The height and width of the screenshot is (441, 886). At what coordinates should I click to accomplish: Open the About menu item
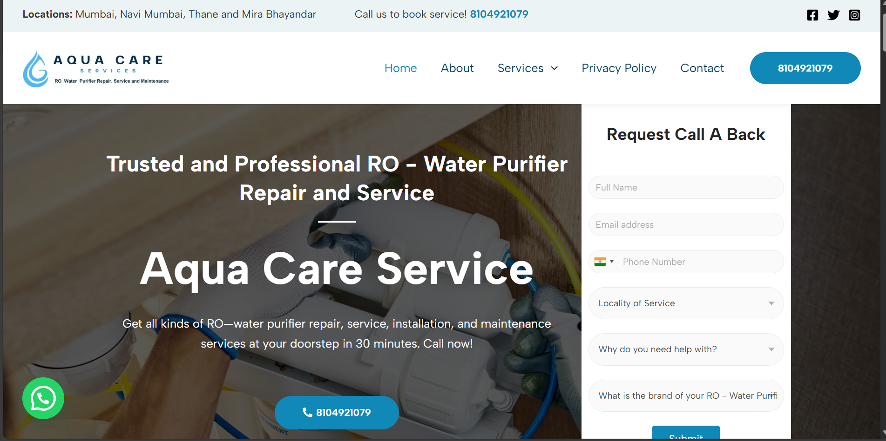457,68
